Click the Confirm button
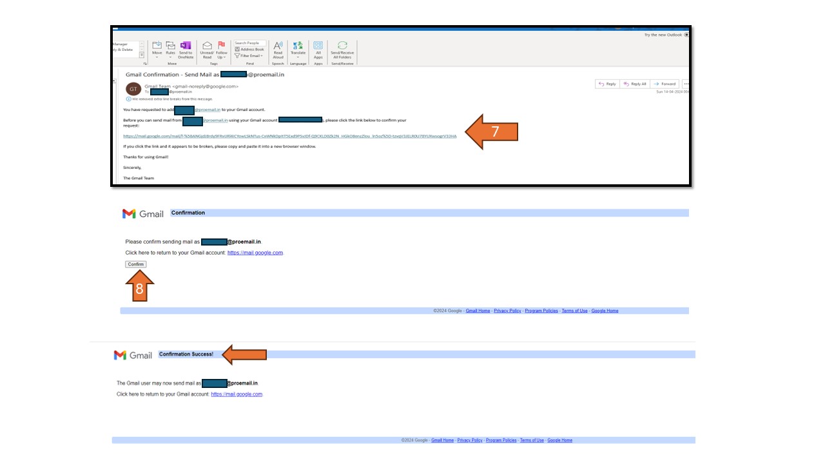825x464 pixels. tap(136, 264)
